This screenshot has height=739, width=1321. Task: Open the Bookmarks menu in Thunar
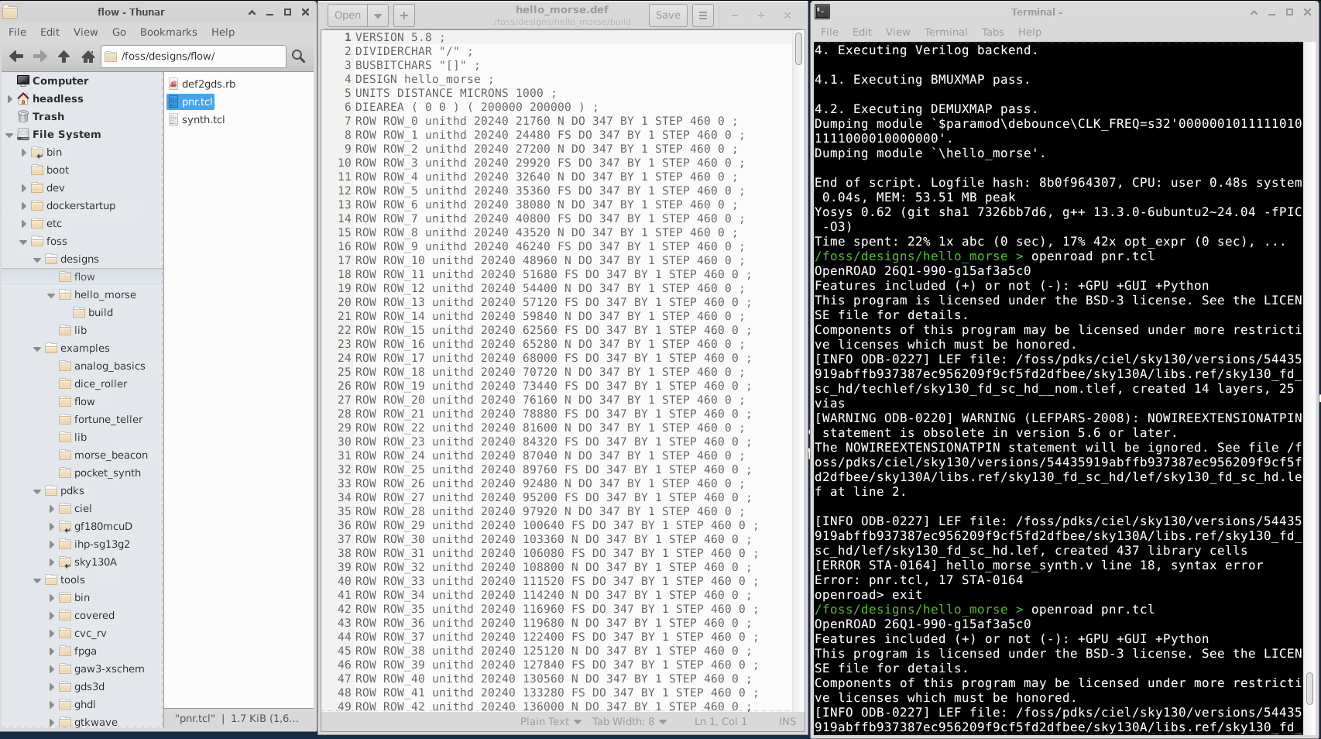pos(168,32)
